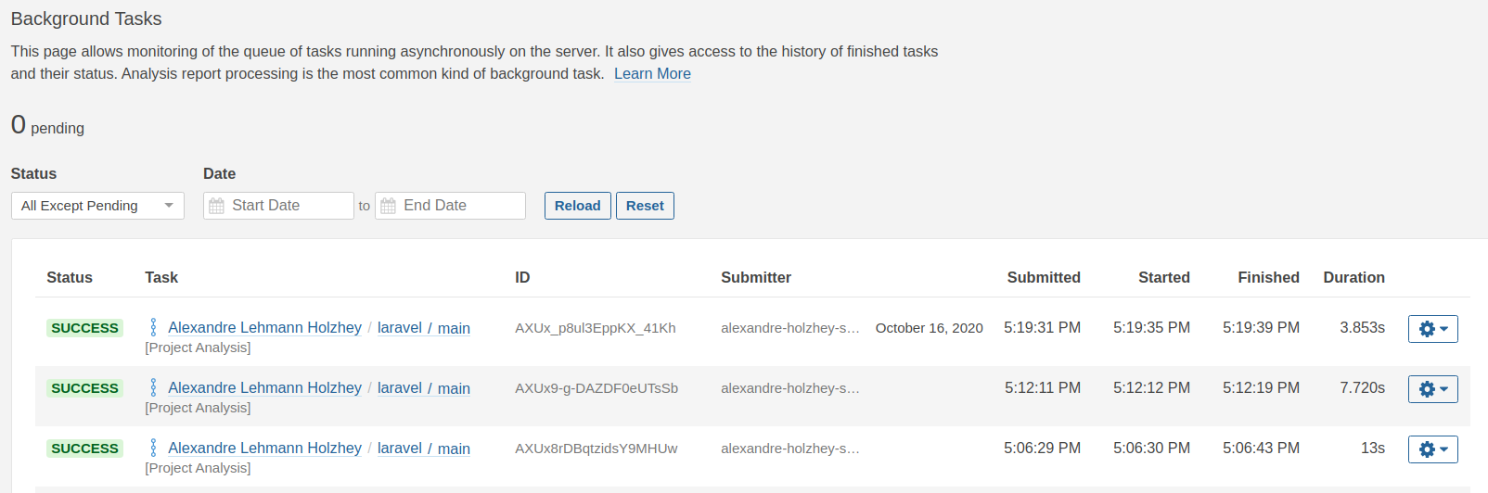The image size is (1488, 493).
Task: Focus the Start Date input field
Action: (288, 206)
